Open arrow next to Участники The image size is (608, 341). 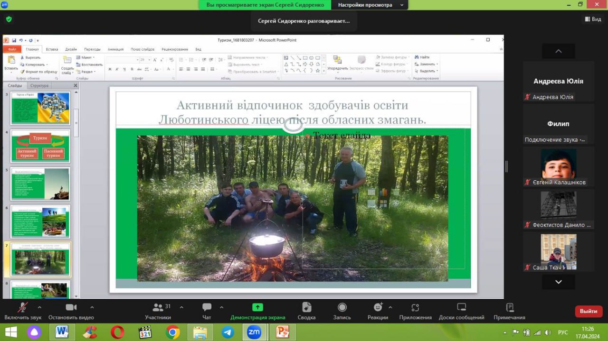tap(181, 307)
